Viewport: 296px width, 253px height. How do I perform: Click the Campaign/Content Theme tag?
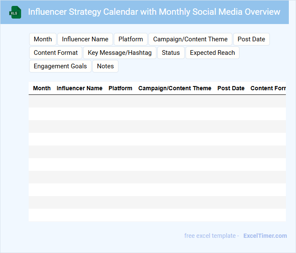[190, 39]
